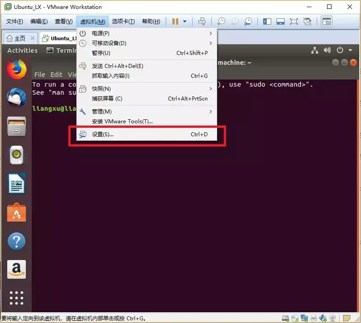Open 设置(S)... from the menu
Image resolution: width=361 pixels, height=323 pixels.
click(147, 134)
